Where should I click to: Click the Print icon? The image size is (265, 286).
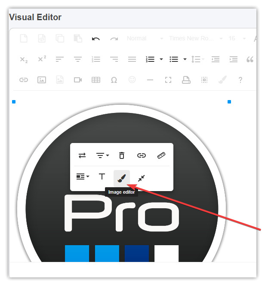click(186, 80)
